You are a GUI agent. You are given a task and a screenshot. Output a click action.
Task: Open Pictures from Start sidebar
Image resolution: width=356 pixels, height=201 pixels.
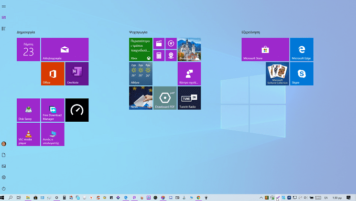coord(4,166)
